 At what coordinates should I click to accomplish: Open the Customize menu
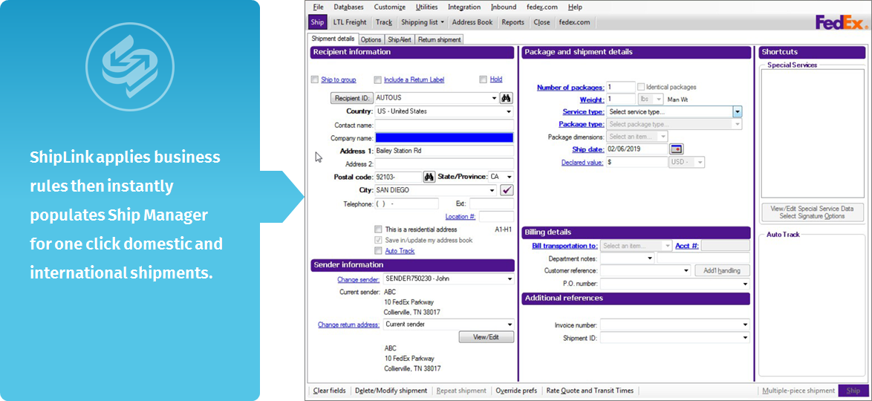click(389, 7)
